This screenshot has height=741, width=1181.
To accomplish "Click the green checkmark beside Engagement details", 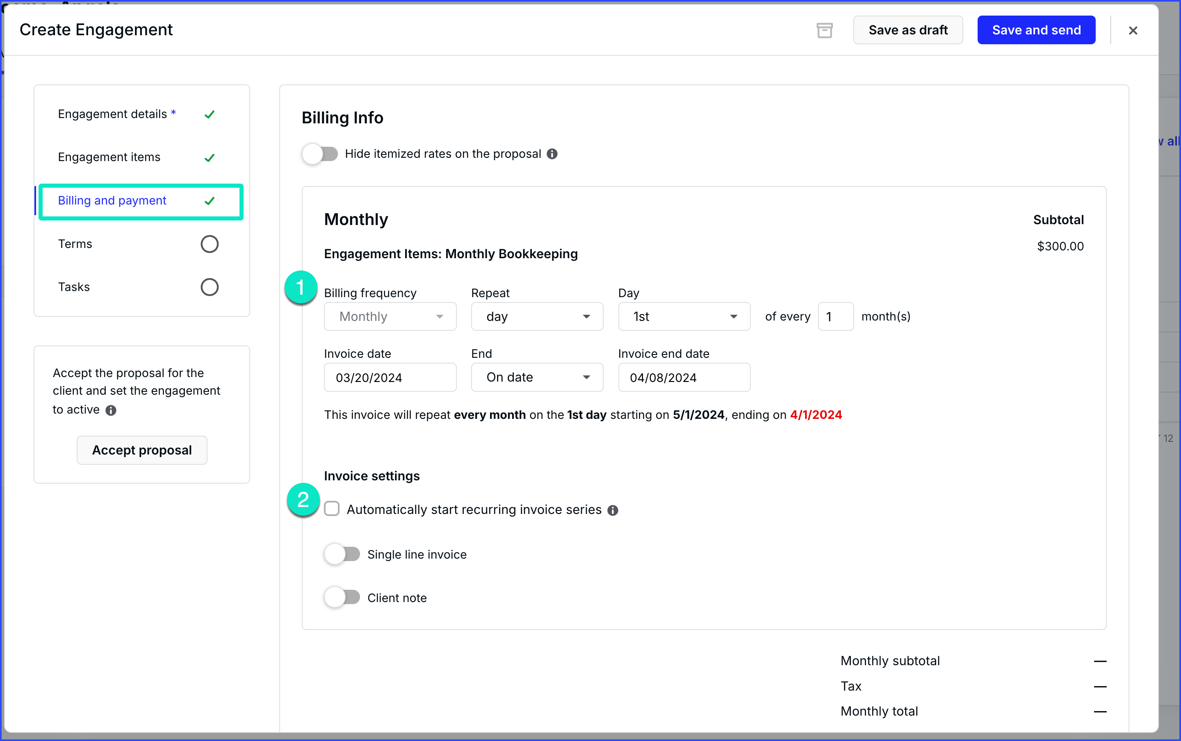I will (x=210, y=114).
